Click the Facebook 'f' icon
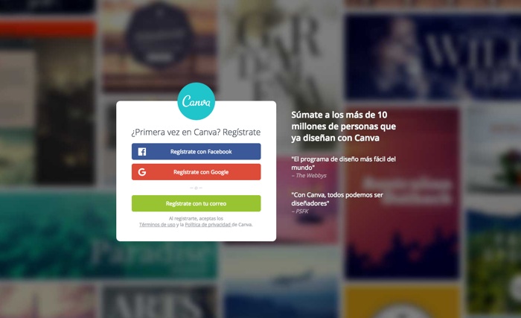521x318 pixels. pos(142,152)
